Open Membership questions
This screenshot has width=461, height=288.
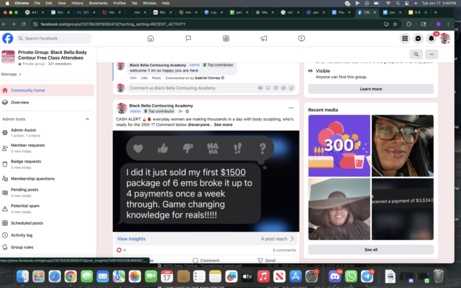[x=47, y=179]
